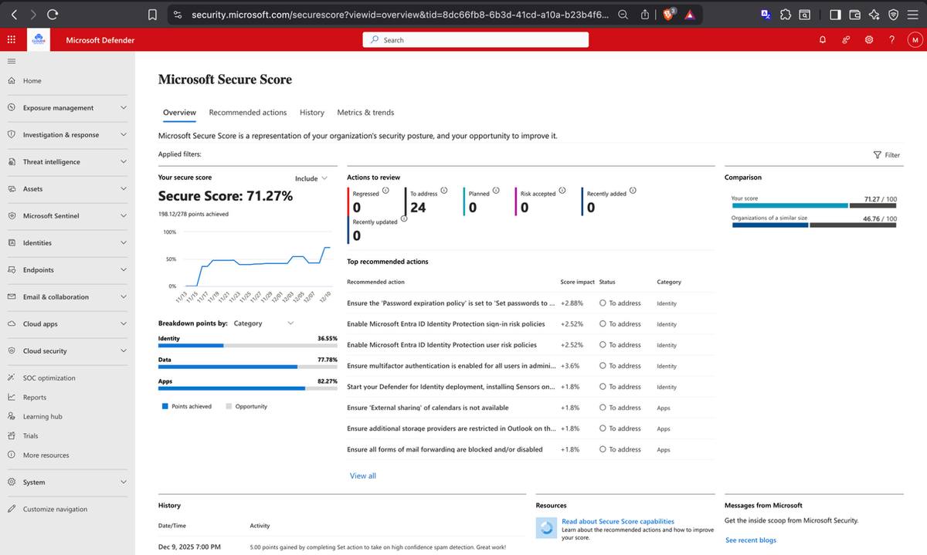The height and width of the screenshot is (555, 927).
Task: Open Brave Shields lion icon
Action: [x=670, y=14]
